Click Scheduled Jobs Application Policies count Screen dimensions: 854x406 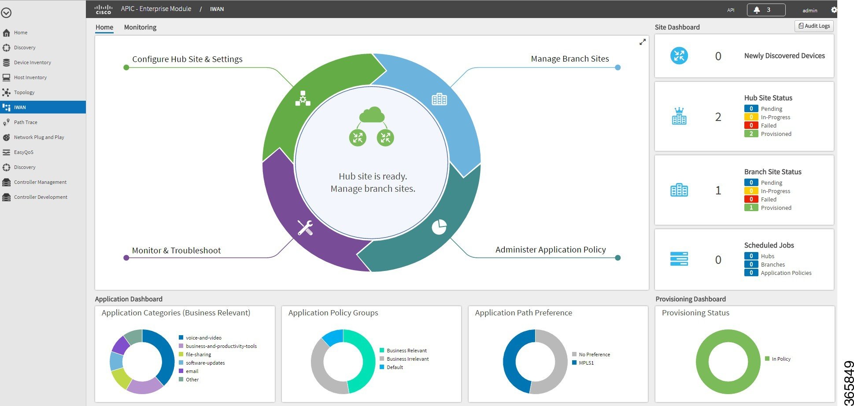751,273
